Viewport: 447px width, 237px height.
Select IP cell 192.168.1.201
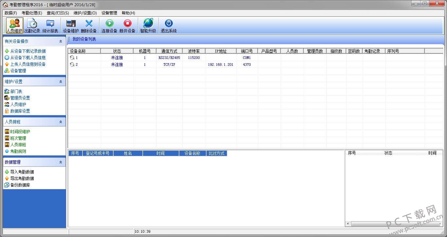point(221,64)
